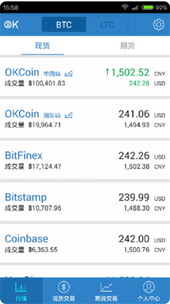The height and width of the screenshot is (304, 170).
Task: Switch currency toggle to LTC
Action: [107, 24]
